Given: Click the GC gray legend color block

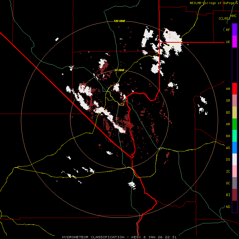Looking at the screenshot, I should point(234,183).
